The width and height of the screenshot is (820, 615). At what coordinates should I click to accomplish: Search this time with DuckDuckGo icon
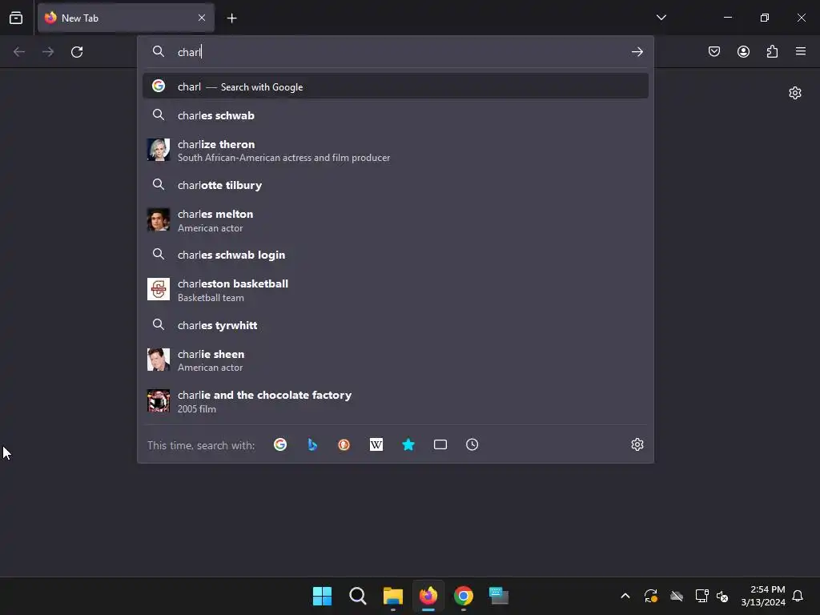(x=344, y=444)
